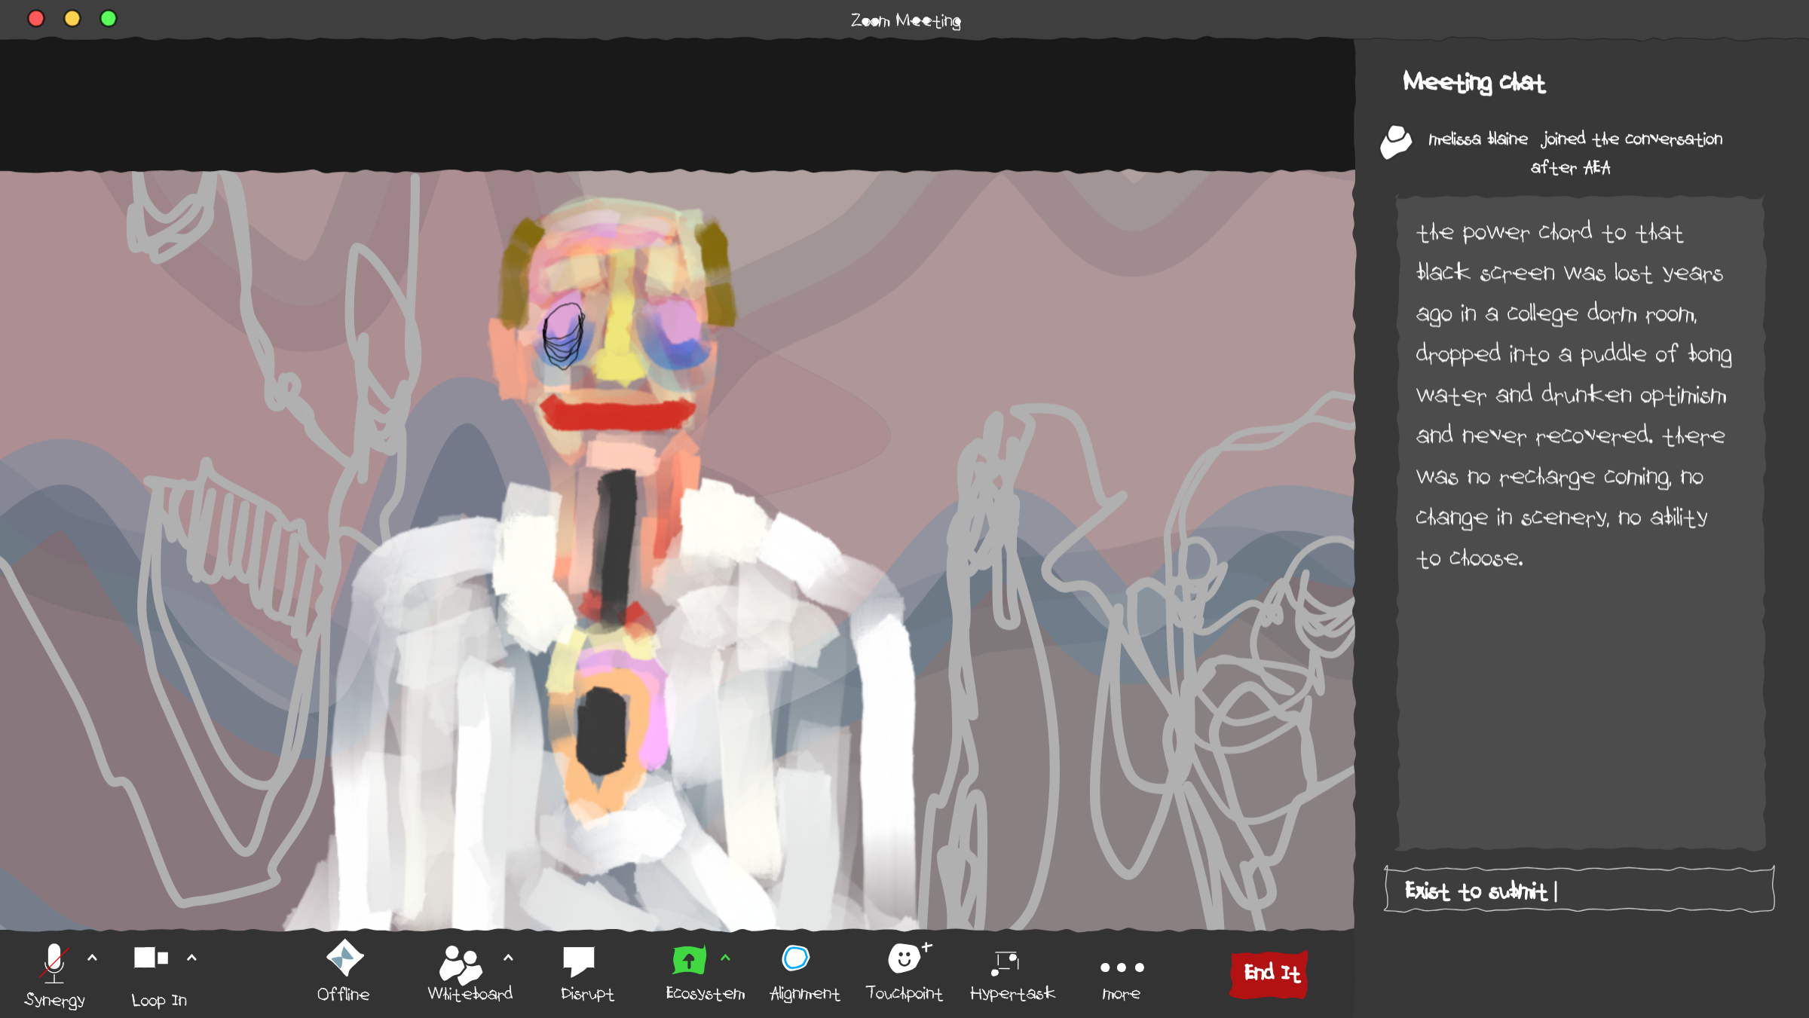Open the more three-dots menu
Screen dimensions: 1809x1018
point(1122,968)
